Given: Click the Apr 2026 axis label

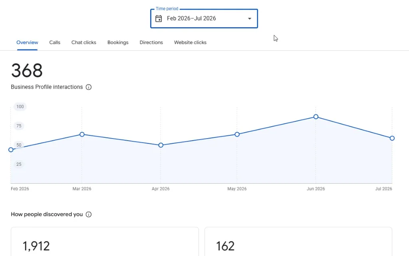Looking at the screenshot, I should tap(161, 189).
